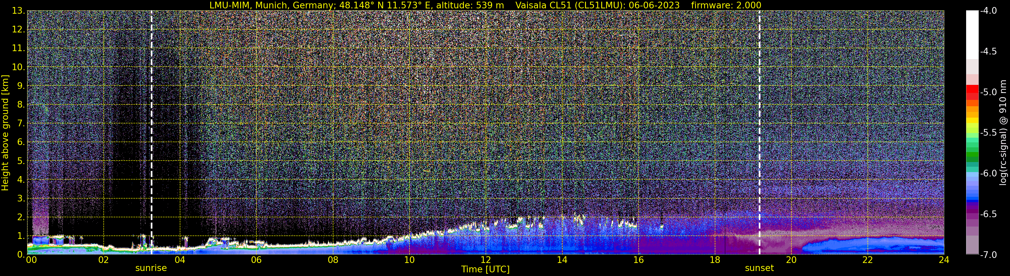
Task: Click the '7.' height axis tick label
Action: (21, 123)
